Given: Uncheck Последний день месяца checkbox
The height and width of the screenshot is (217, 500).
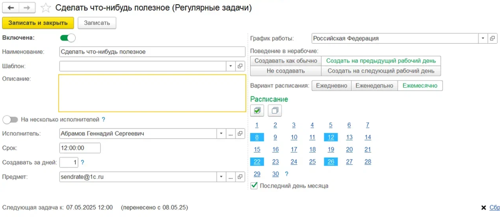Looking at the screenshot, I should [x=254, y=186].
